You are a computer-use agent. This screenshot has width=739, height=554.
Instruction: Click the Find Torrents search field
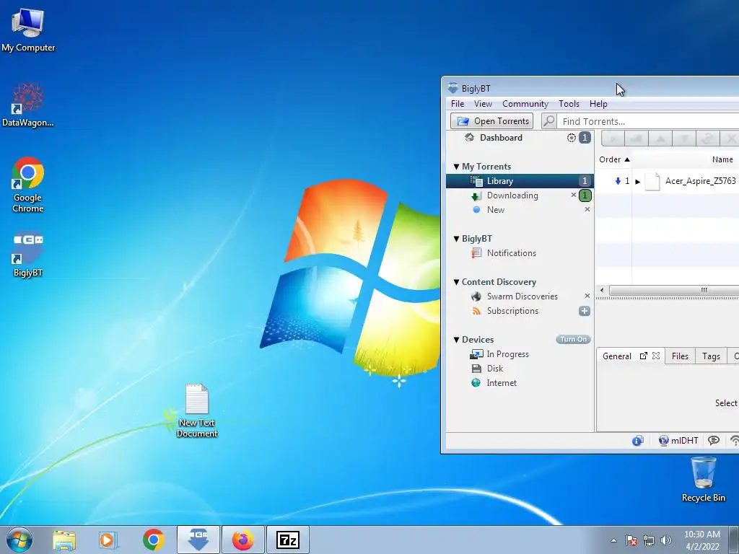(648, 121)
